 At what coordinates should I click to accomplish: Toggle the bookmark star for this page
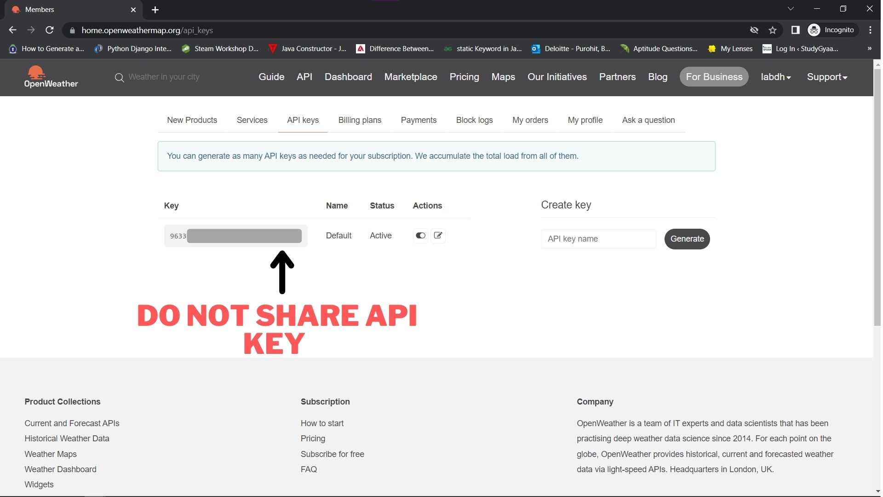click(x=773, y=30)
